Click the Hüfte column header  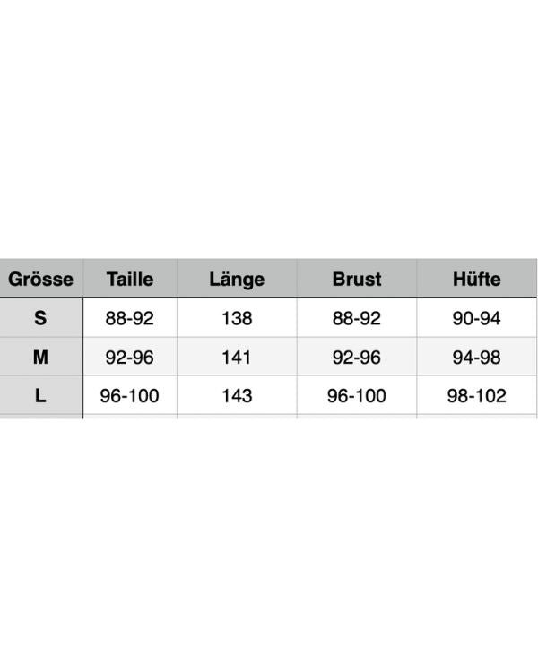tap(477, 279)
